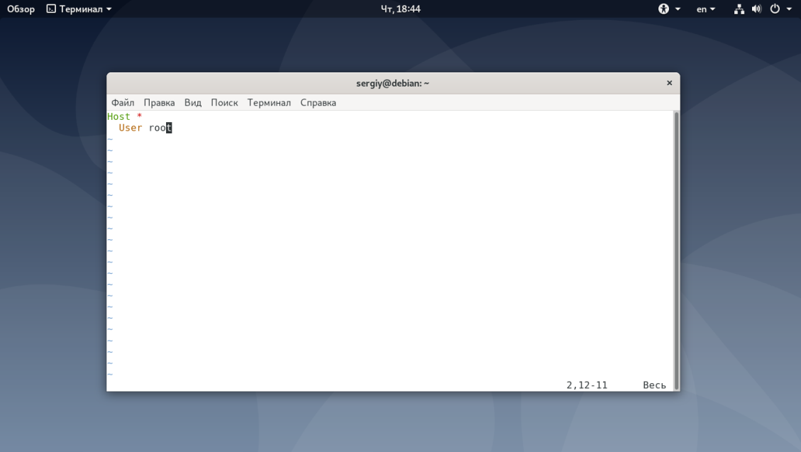Click the network connection icon
The width and height of the screenshot is (801, 452).
[739, 9]
